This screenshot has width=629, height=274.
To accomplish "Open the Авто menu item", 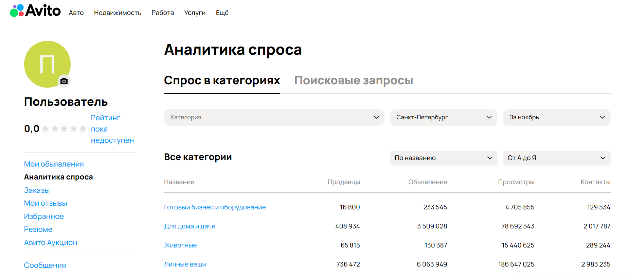I will [76, 13].
